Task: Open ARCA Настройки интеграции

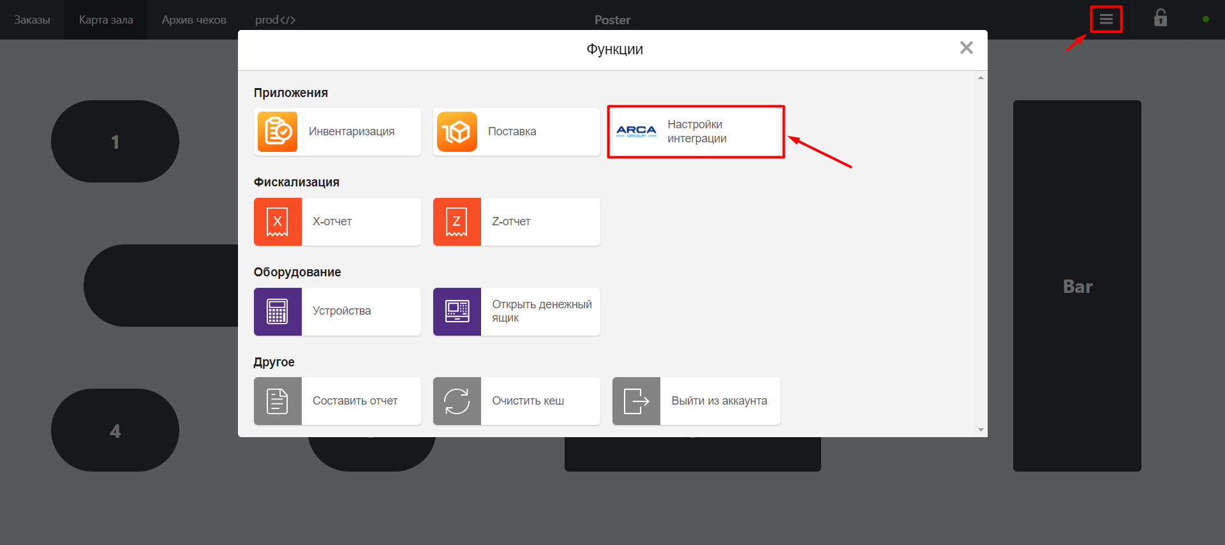Action: tap(695, 132)
